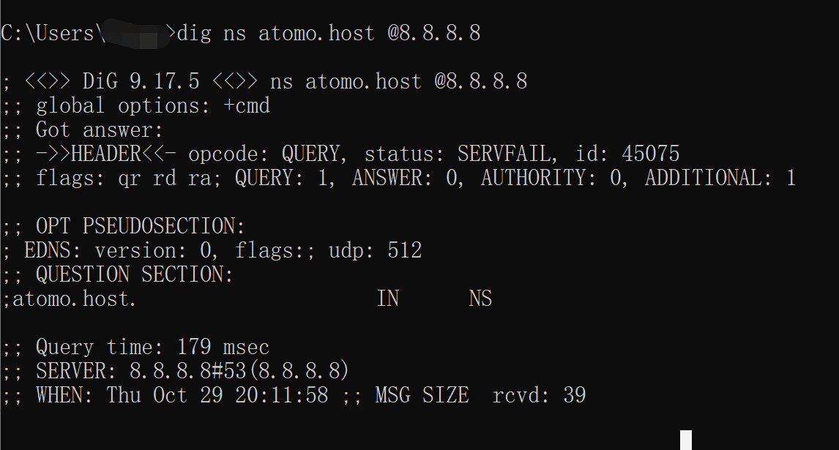Click the 'Got answer:' line

coord(99,130)
